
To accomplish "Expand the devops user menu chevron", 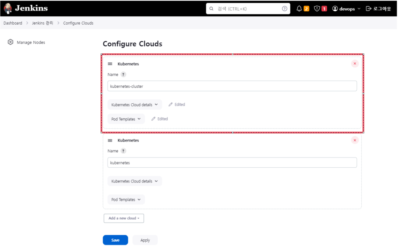I will point(359,9).
